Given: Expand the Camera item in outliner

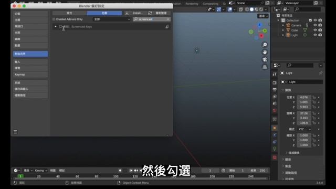Looking at the screenshot, I should [283, 25].
